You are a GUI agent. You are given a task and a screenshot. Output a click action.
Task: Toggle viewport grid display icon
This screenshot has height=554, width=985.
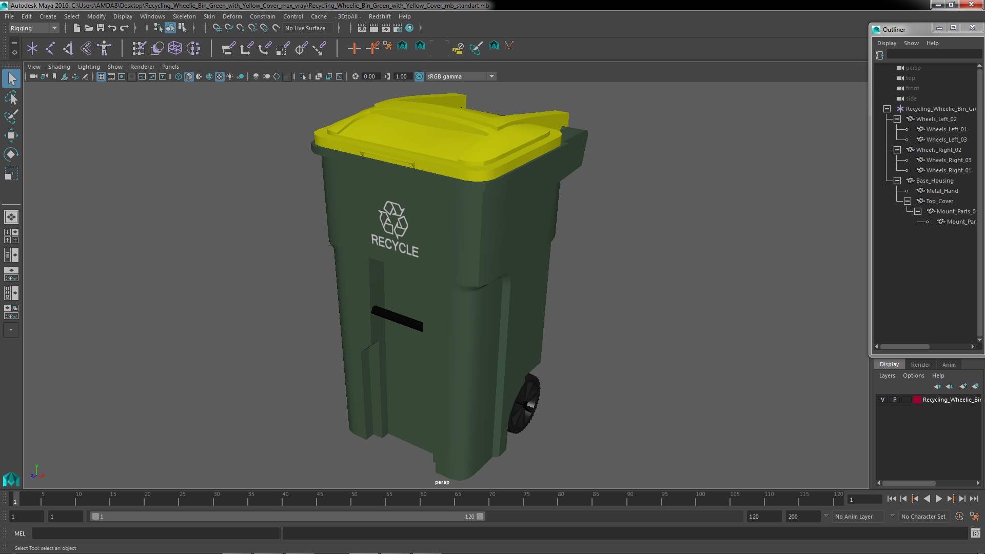[x=101, y=76]
